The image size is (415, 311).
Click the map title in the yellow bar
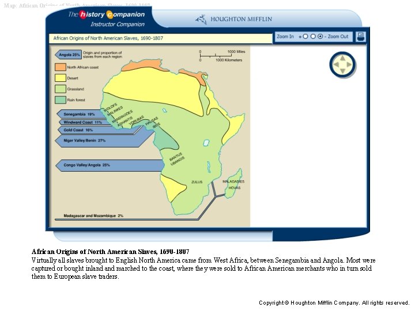pyautogui.click(x=108, y=38)
